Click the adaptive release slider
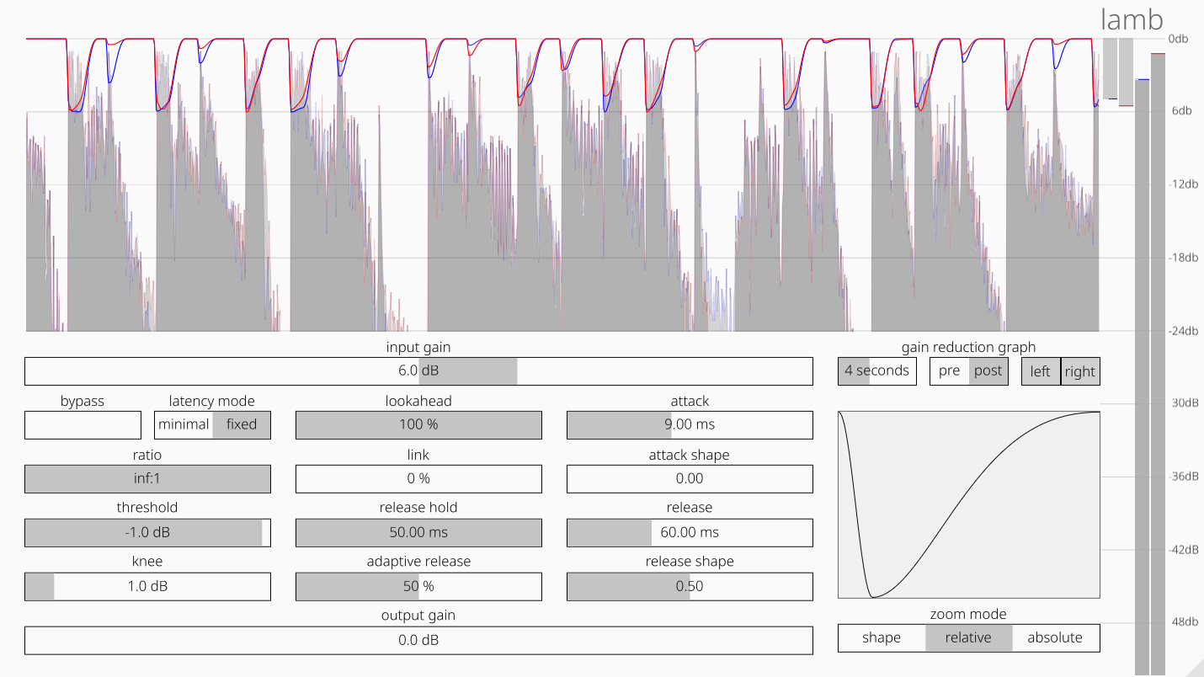 click(418, 586)
